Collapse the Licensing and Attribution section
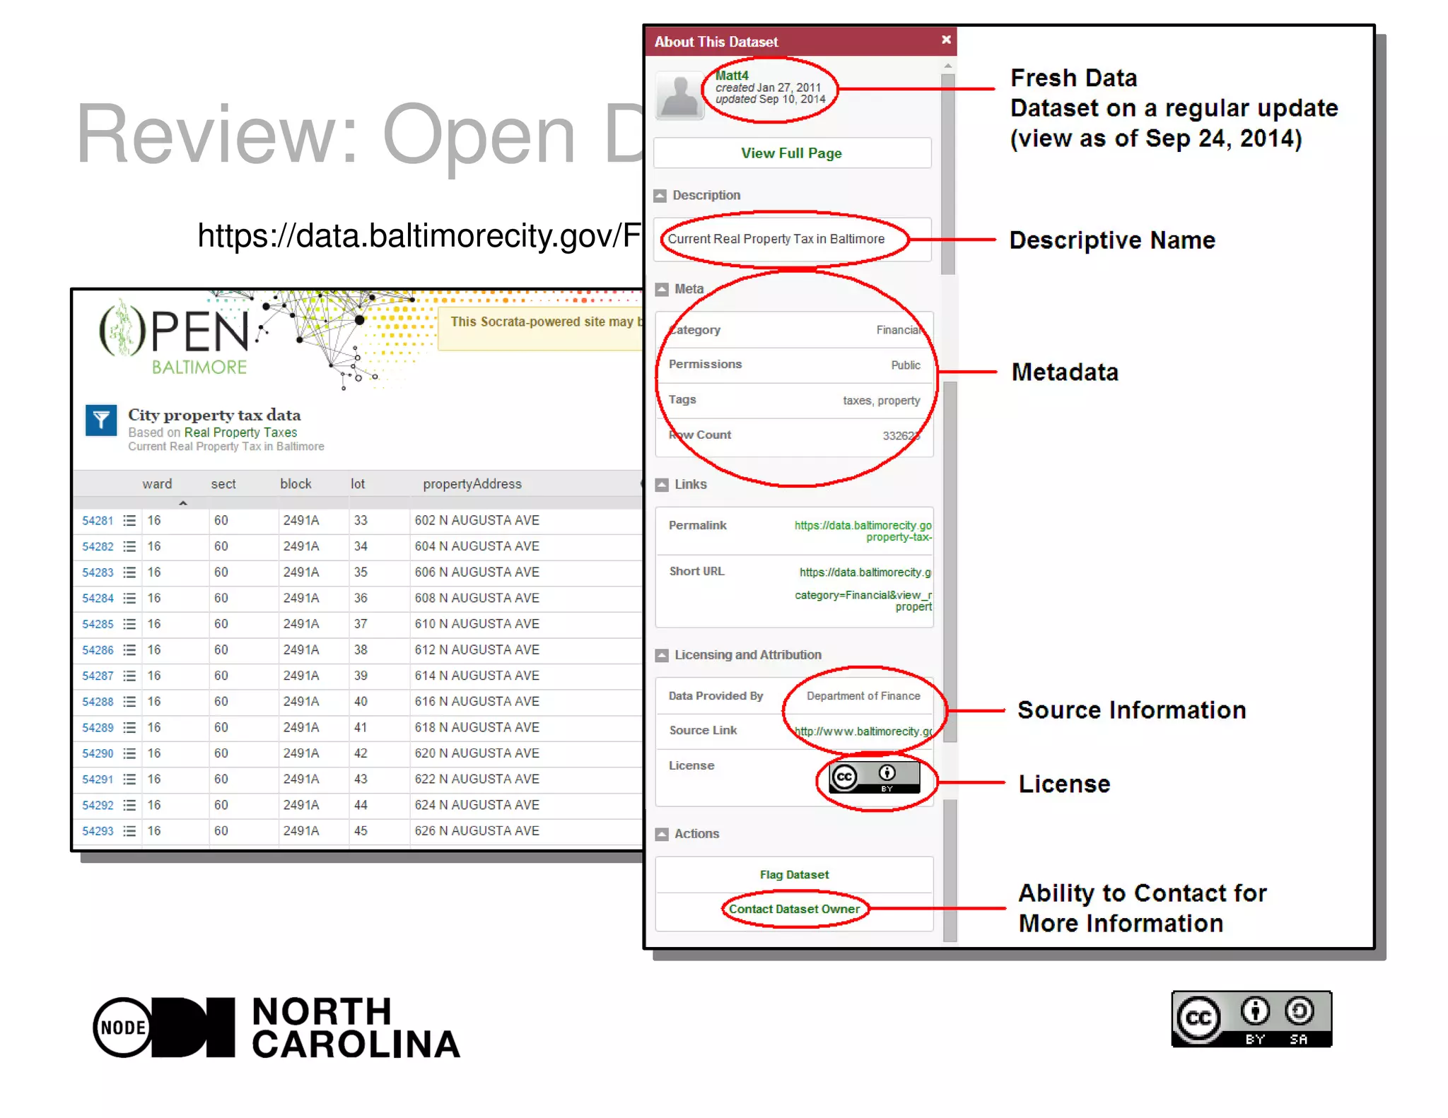 [662, 655]
